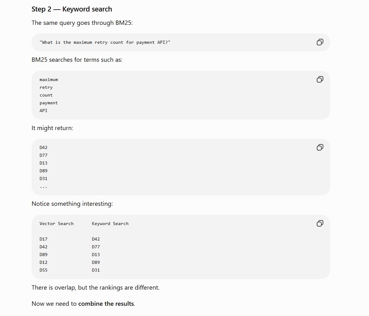Click the quoted maximum retry count query text
Image resolution: width=369 pixels, height=316 pixels.
(105, 42)
